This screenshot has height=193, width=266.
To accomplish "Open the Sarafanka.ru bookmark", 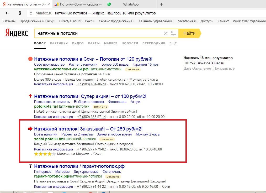I will click(195, 21).
